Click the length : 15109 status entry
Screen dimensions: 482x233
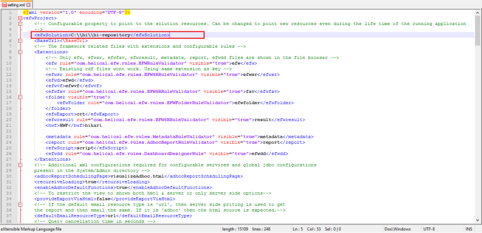pos(235,229)
